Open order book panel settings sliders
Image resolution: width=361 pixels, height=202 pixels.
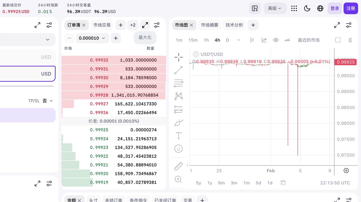click(x=157, y=25)
